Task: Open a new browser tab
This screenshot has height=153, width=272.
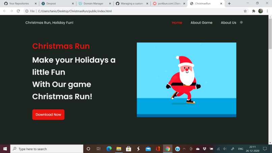Action: pos(229,3)
